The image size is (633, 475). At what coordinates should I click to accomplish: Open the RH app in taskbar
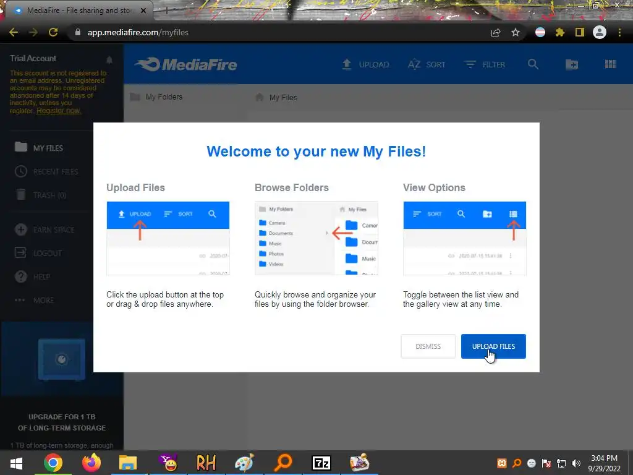[206, 463]
